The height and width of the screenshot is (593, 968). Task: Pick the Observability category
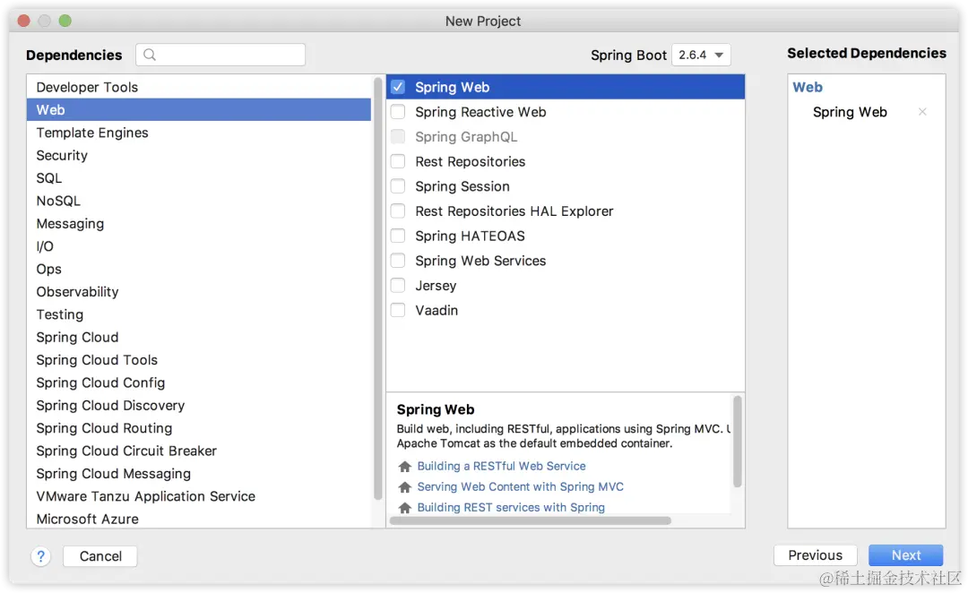point(199,292)
